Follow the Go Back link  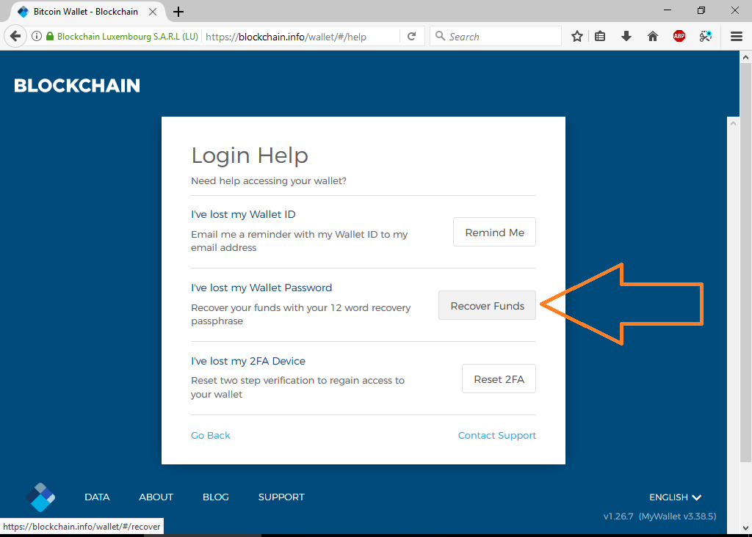pyautogui.click(x=211, y=436)
